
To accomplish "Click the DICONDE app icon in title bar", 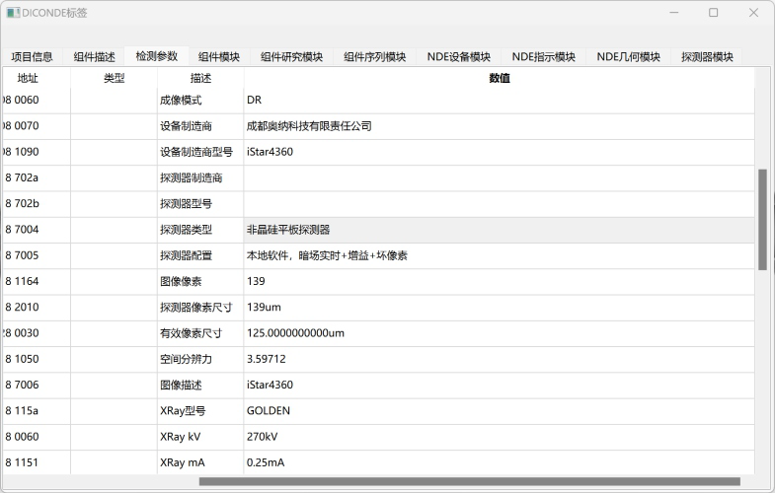I will coord(14,13).
